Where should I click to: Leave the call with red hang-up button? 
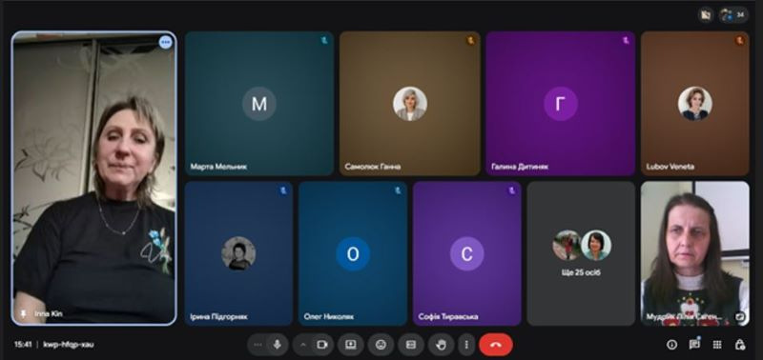point(495,345)
